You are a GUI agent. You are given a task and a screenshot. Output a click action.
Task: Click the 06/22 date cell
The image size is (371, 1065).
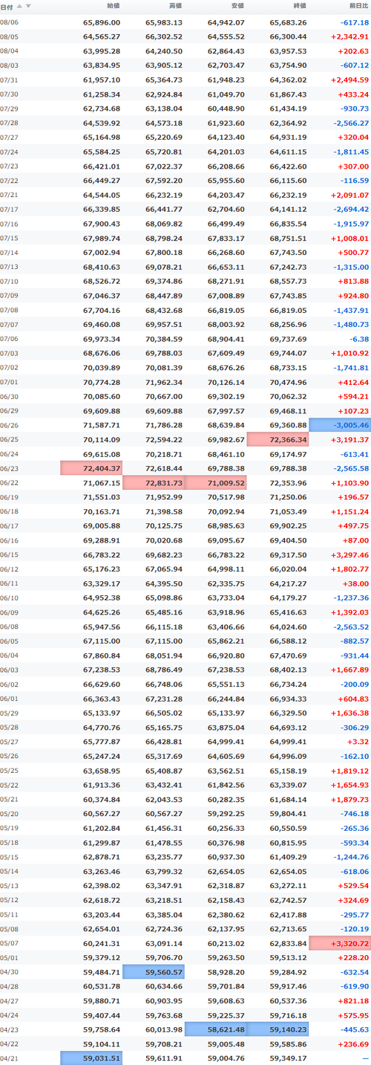(x=9, y=482)
